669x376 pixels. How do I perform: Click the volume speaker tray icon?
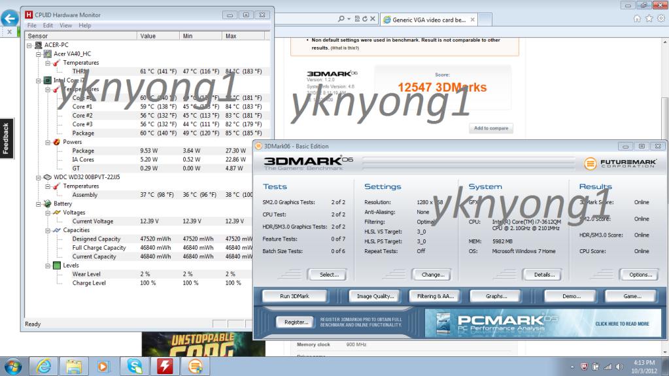(x=619, y=367)
